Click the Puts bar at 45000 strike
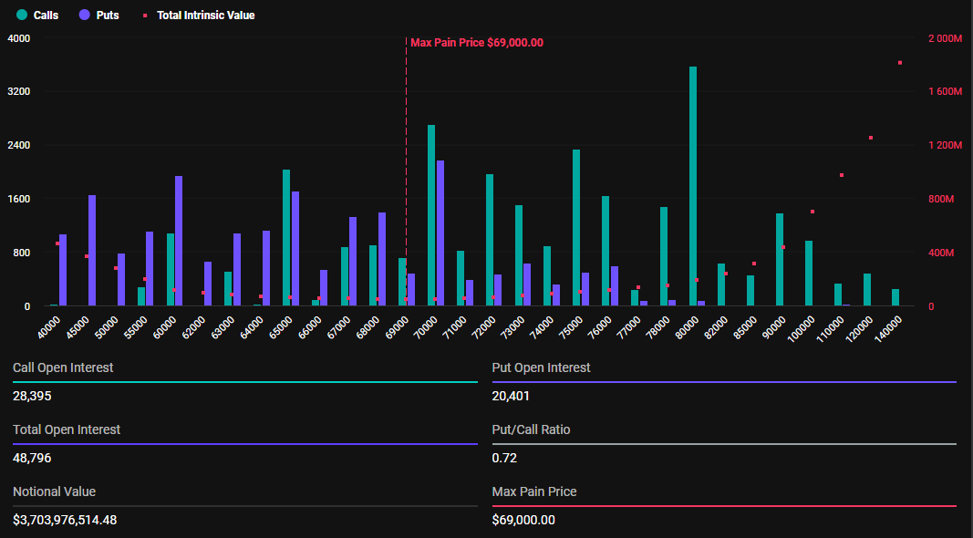 coord(92,251)
